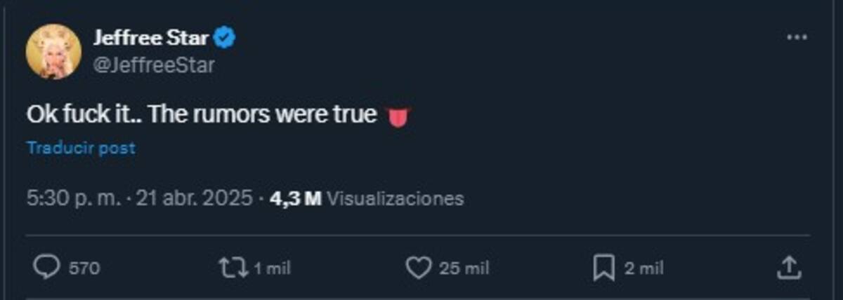Click the 25 mil likes count
The image size is (843, 300).
point(464,268)
